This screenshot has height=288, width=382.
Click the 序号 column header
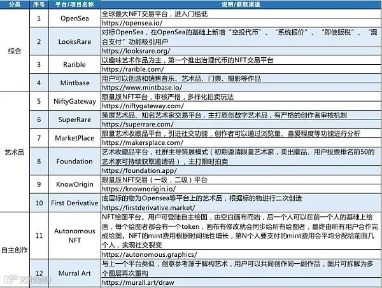click(39, 4)
